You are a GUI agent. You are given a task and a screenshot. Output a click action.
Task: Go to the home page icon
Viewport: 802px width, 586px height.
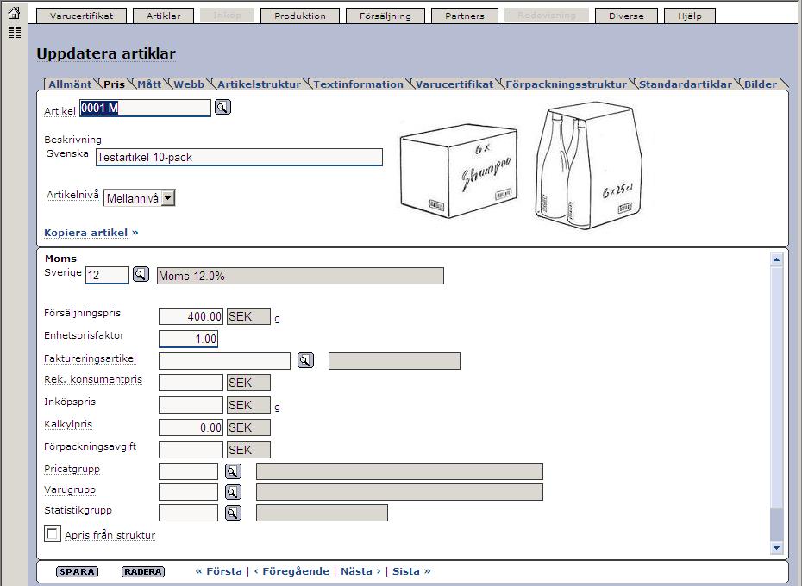coord(15,13)
